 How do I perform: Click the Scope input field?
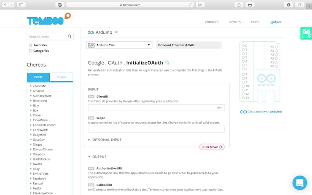click(156, 129)
